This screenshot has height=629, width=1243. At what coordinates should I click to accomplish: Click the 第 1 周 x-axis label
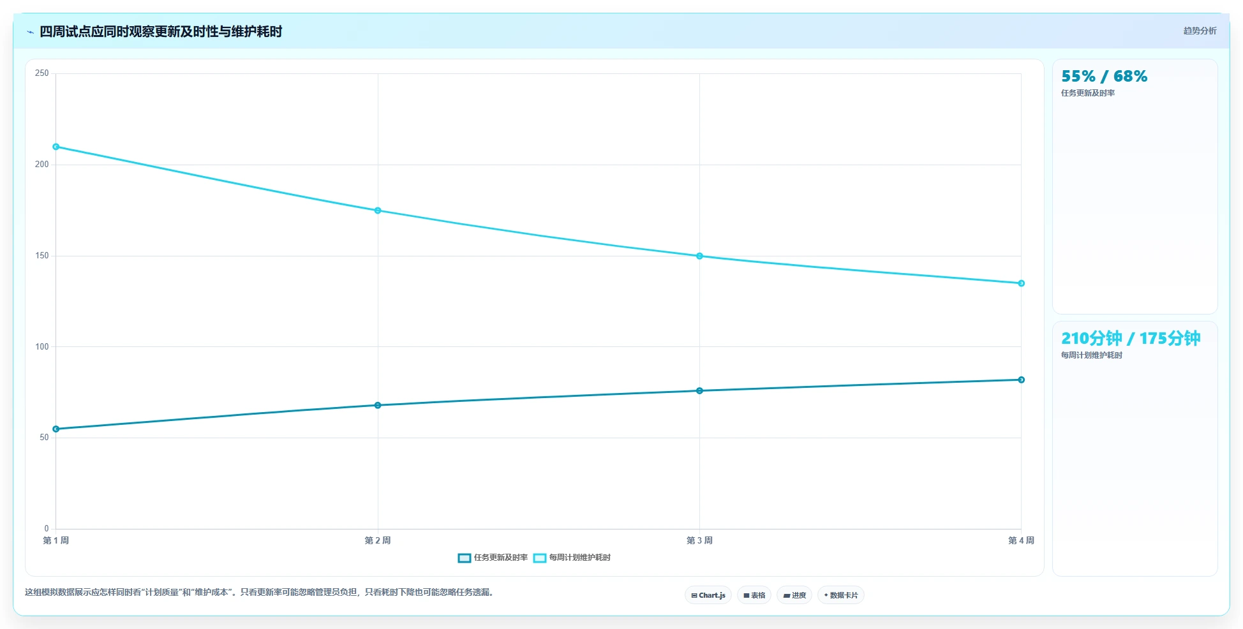point(56,540)
